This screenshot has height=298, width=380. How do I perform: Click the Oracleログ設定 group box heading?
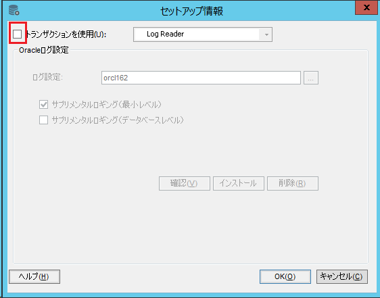[x=44, y=50]
